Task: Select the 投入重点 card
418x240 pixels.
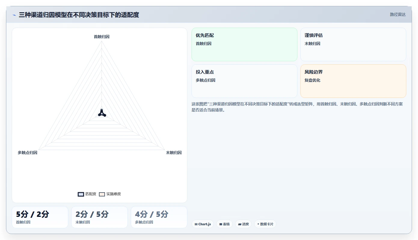Action: tap(244, 81)
